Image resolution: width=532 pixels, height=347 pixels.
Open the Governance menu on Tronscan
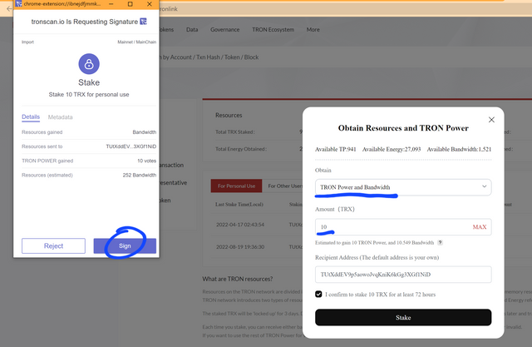pyautogui.click(x=225, y=29)
